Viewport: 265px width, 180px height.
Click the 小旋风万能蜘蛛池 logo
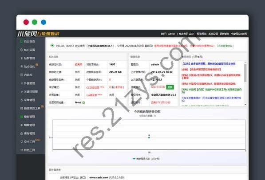(38, 34)
